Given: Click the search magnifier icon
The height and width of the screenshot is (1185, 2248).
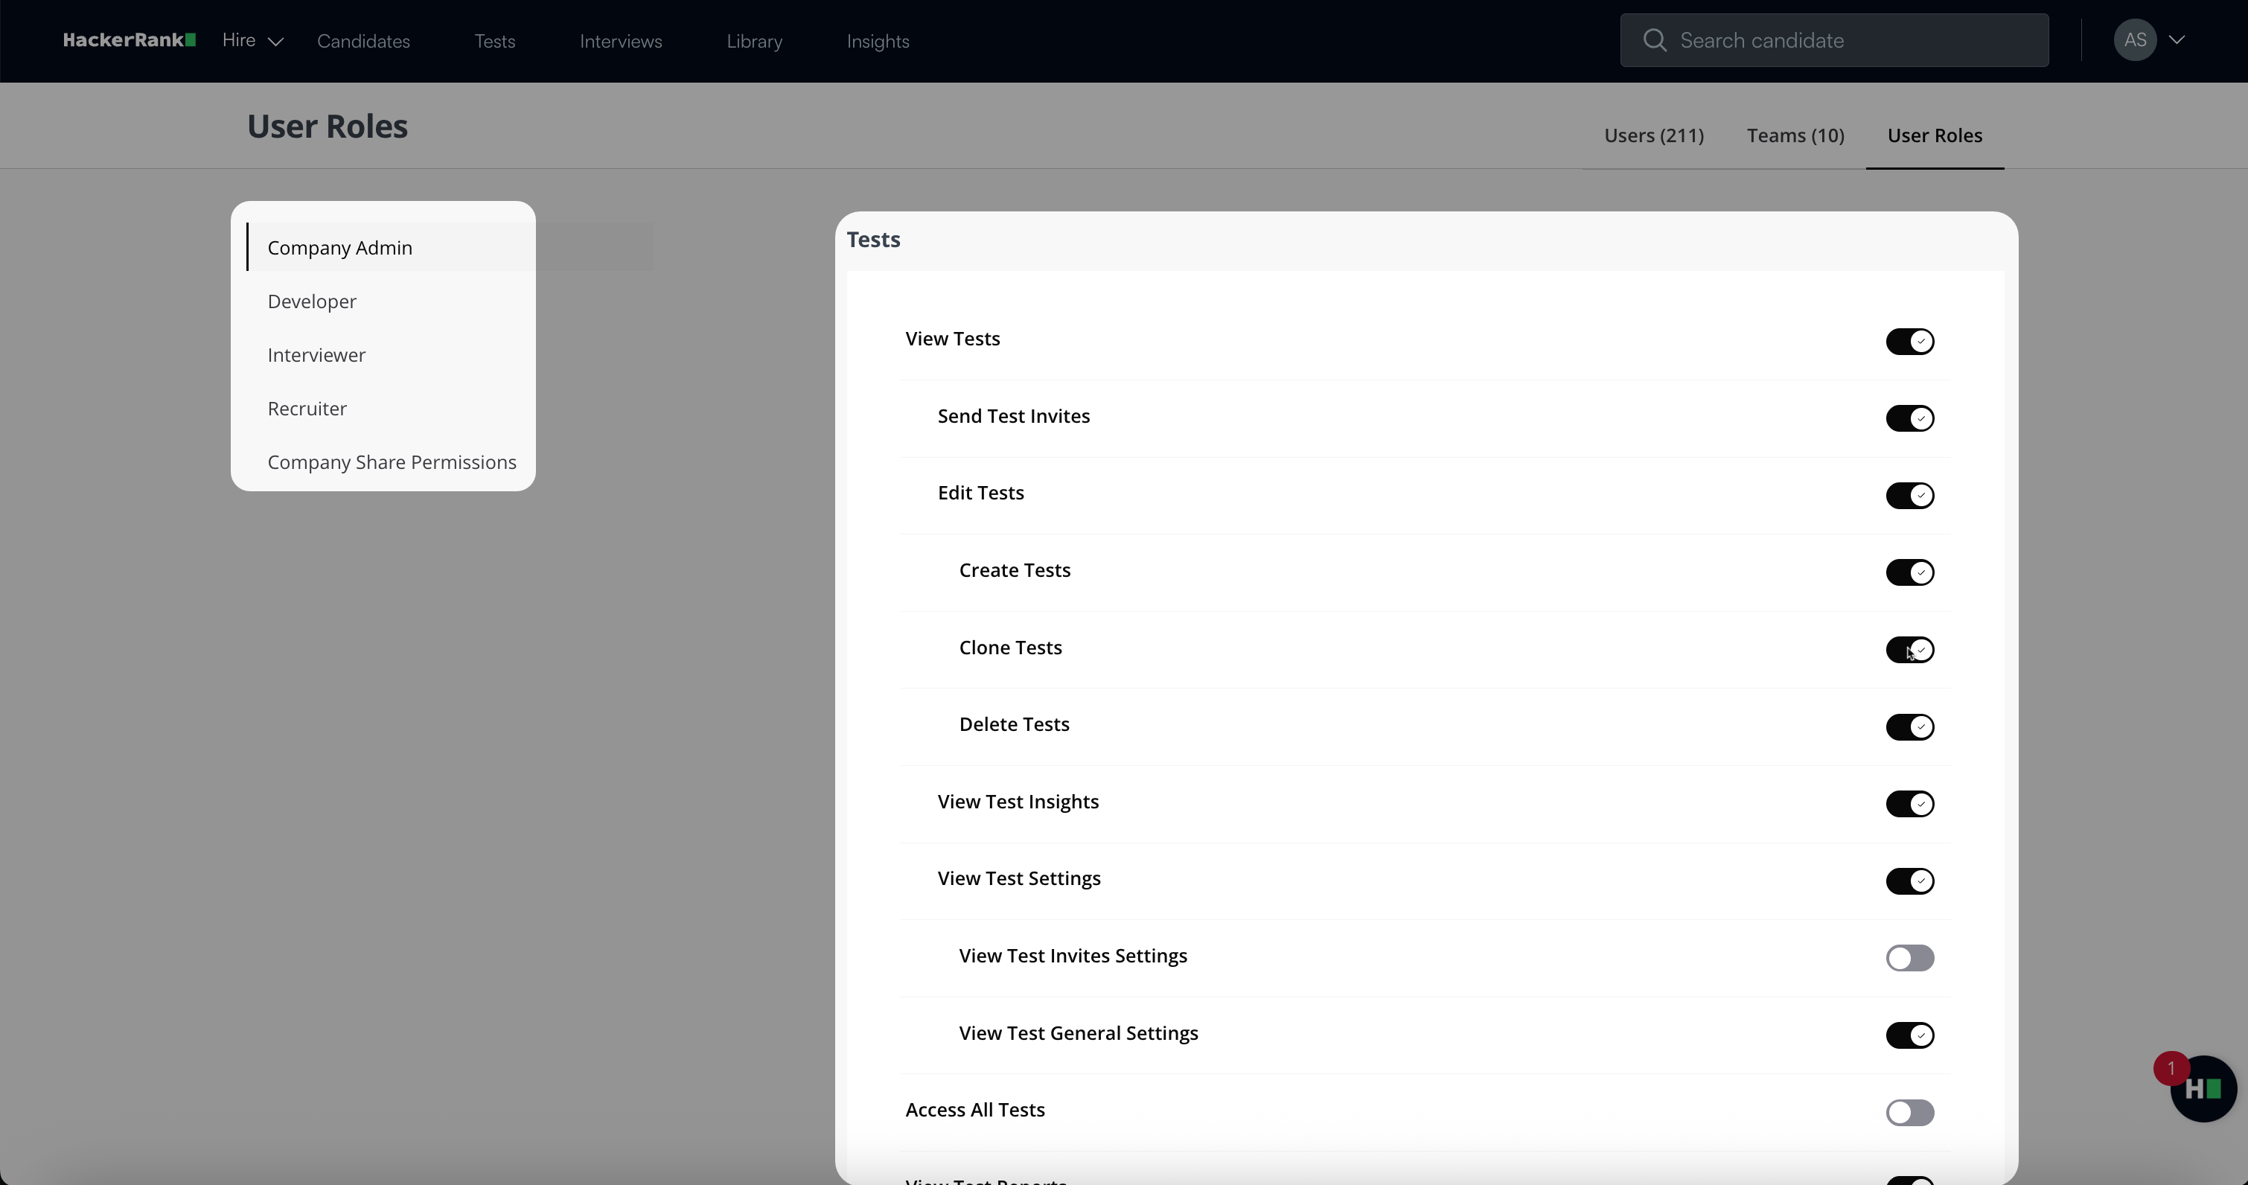Looking at the screenshot, I should coord(1654,40).
